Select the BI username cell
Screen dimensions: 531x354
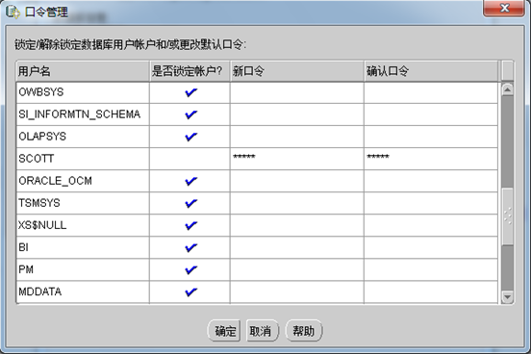[83, 247]
